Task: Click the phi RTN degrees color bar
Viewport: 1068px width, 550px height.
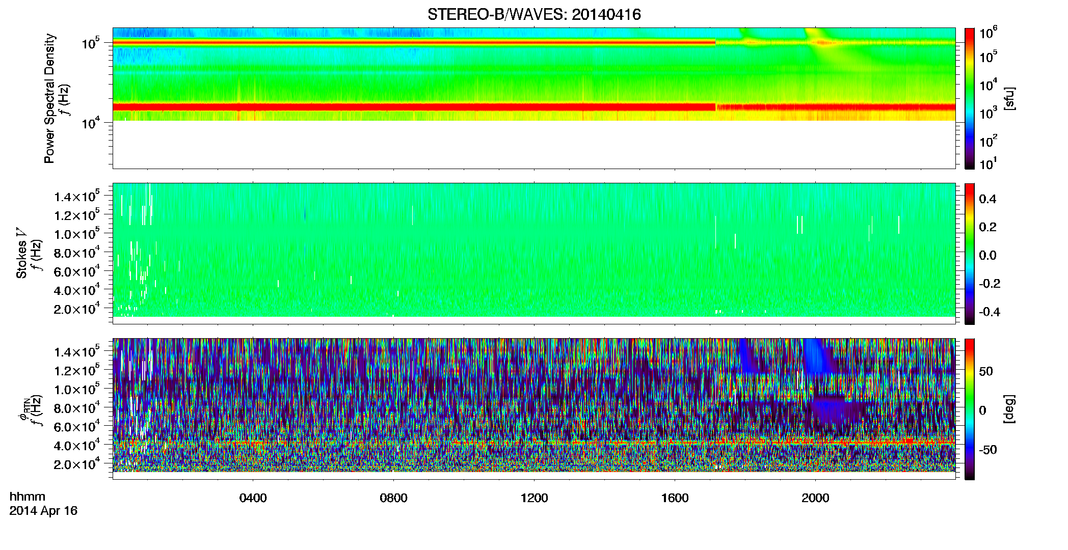Action: tap(970, 409)
